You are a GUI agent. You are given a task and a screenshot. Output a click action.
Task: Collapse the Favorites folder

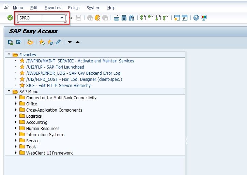click(9, 55)
